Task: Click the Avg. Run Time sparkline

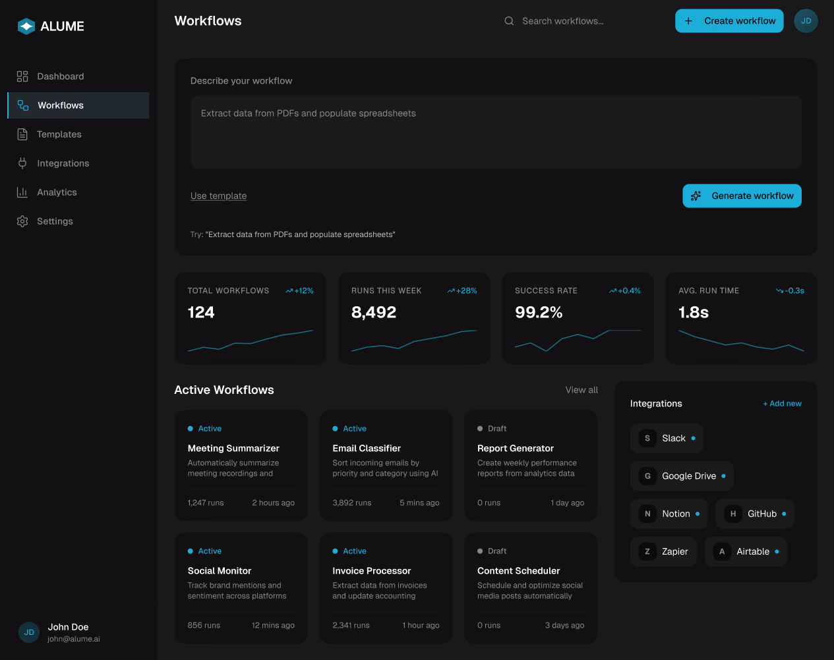Action: click(741, 341)
